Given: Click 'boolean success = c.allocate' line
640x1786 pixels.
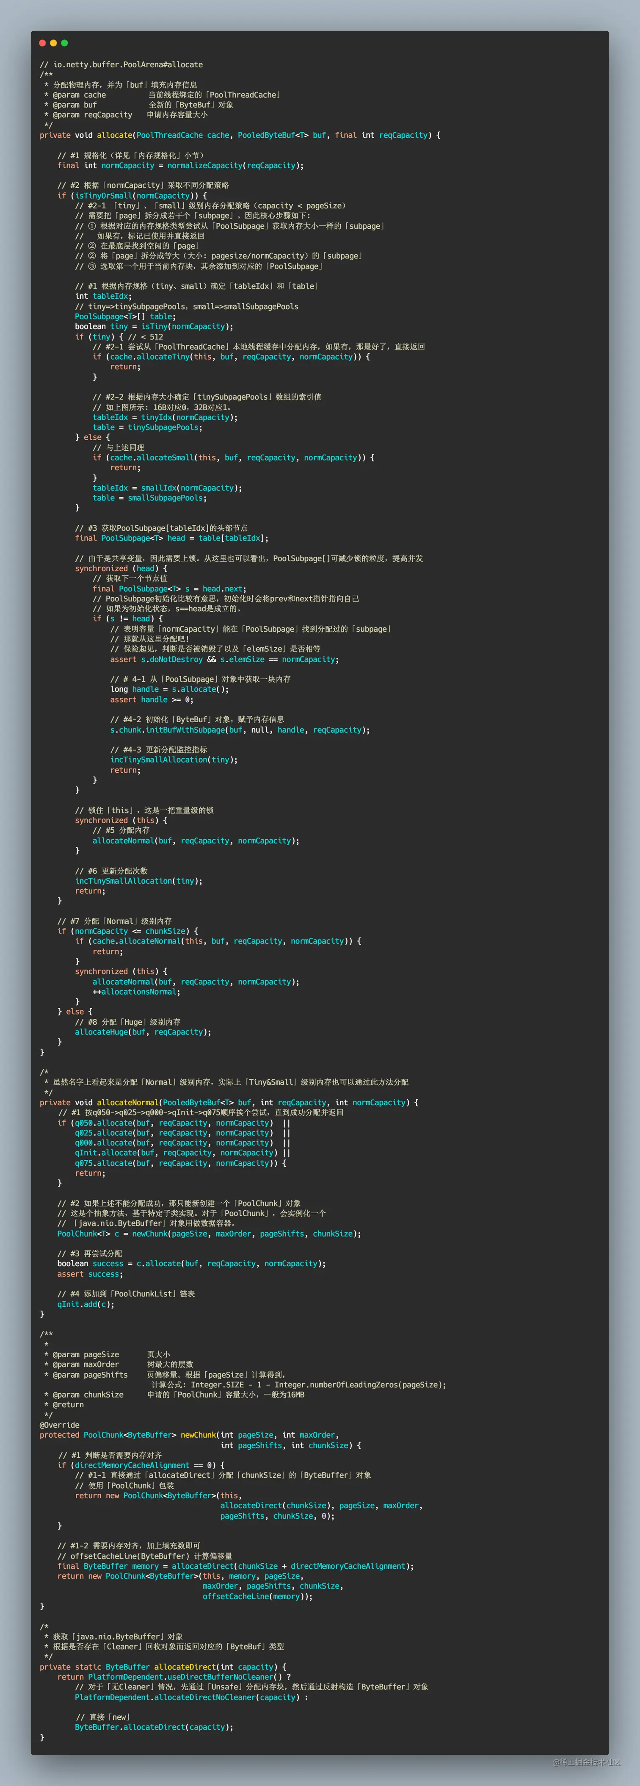Looking at the screenshot, I should (x=191, y=1263).
